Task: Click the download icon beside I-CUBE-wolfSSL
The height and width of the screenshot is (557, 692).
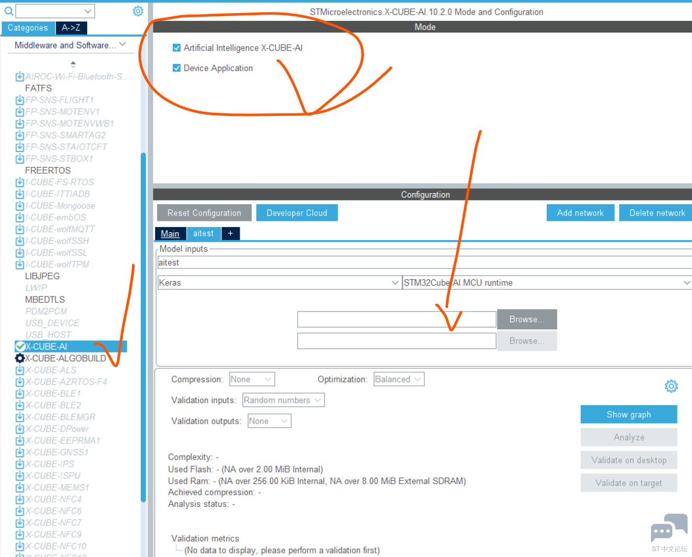Action: 20,253
